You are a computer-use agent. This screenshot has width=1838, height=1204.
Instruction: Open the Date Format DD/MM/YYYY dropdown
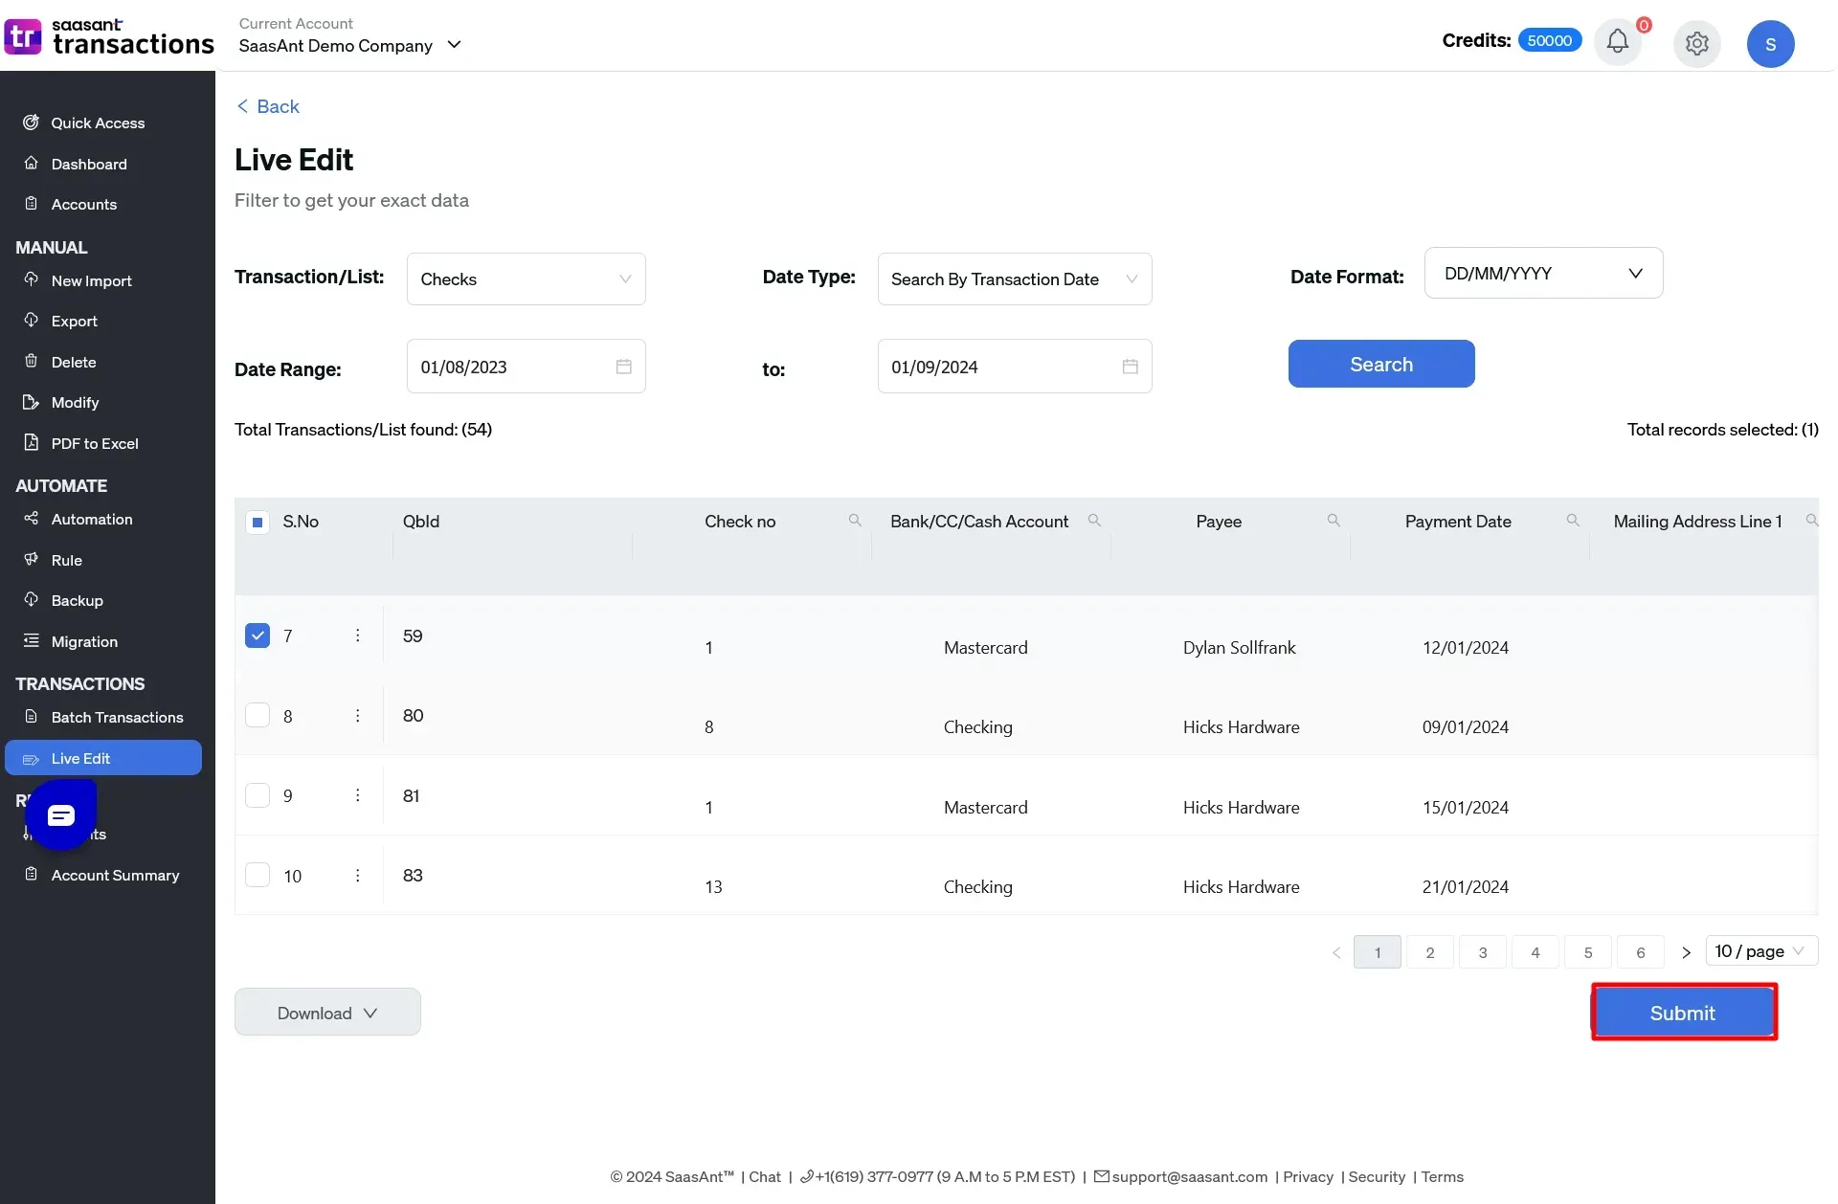click(x=1543, y=273)
